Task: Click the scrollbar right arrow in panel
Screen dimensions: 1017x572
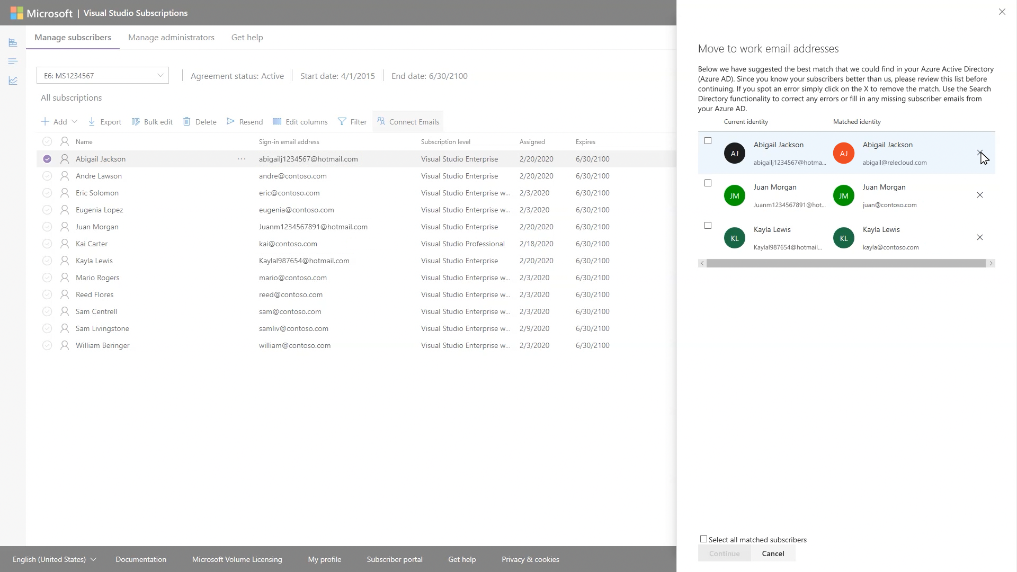Action: click(991, 263)
